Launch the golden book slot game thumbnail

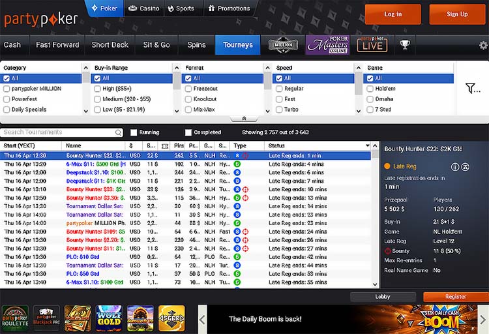(78, 318)
